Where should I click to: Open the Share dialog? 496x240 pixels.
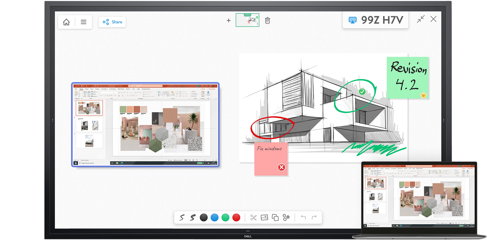112,22
